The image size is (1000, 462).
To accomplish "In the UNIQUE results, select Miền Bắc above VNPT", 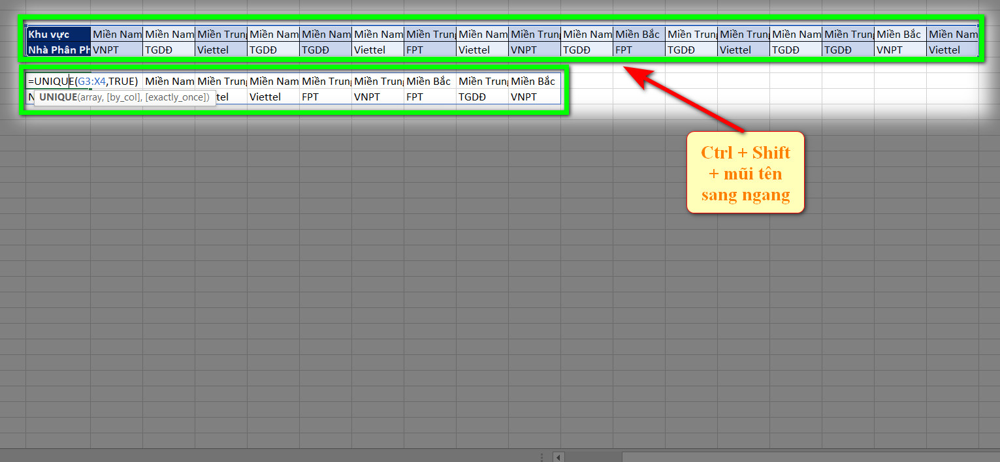I will 535,82.
